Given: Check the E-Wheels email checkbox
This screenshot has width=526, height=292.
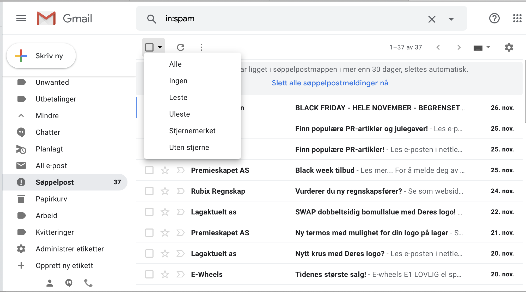Looking at the screenshot, I should tap(149, 274).
